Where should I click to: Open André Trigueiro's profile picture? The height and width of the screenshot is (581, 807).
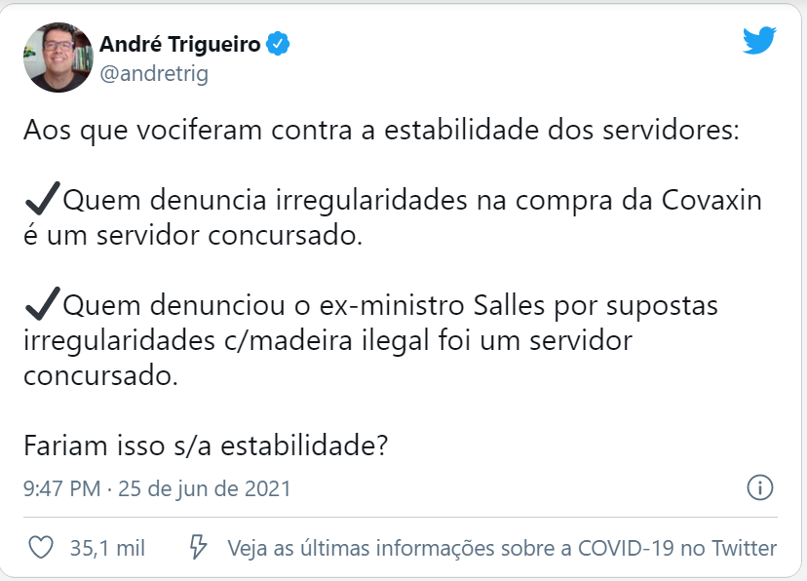pos(58,58)
